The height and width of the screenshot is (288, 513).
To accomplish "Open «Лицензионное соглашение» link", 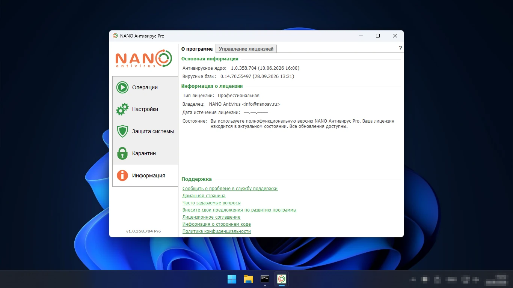I will tap(211, 217).
